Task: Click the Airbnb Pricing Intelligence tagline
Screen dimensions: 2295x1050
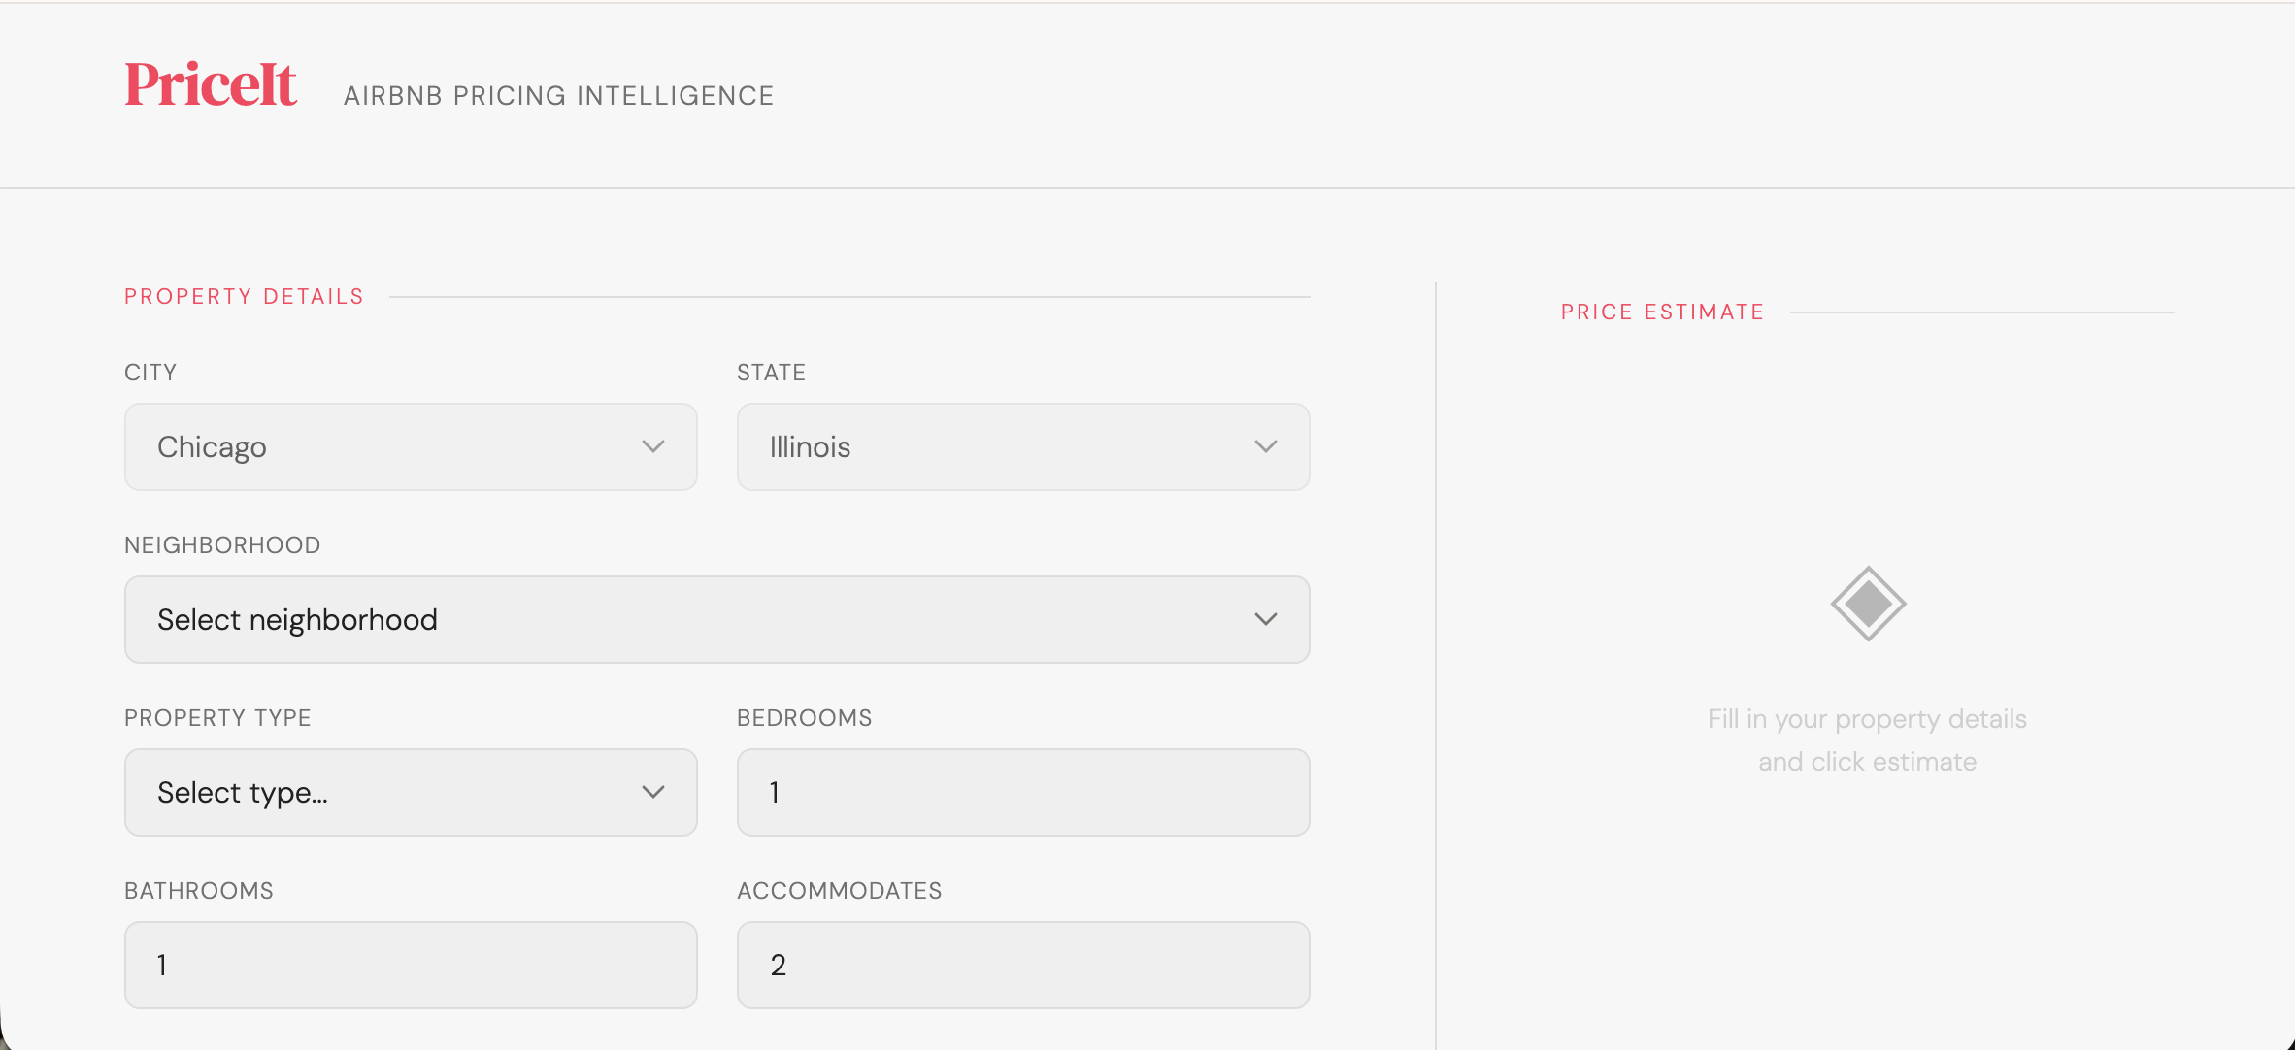Action: click(x=558, y=96)
